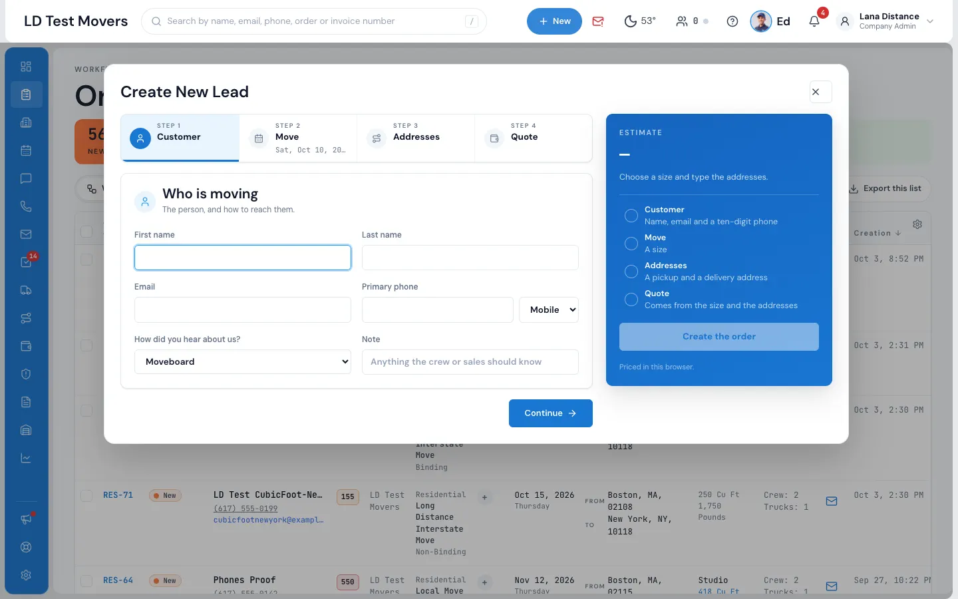Open the dashboard grid icon in sidebar
Viewport: 958px width, 599px height.
(x=26, y=67)
